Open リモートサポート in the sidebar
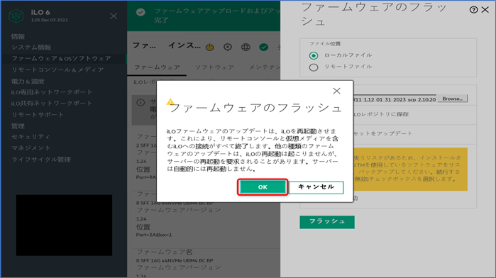The height and width of the screenshot is (278, 496). pos(38,114)
